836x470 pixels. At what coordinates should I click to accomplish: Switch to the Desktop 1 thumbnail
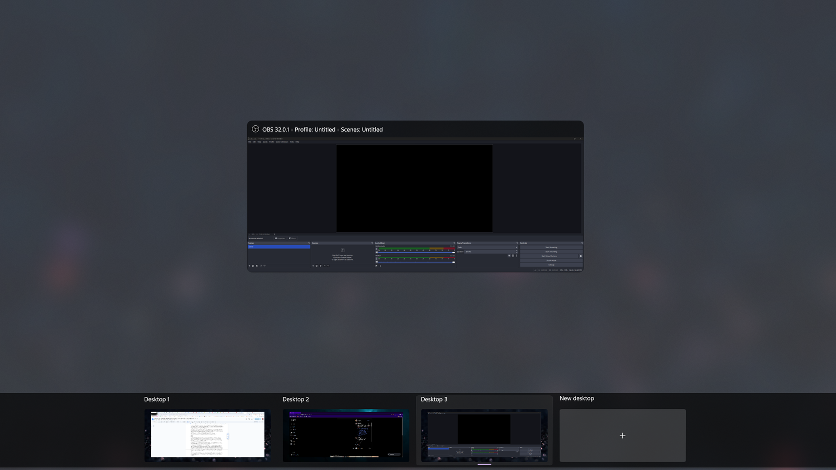click(207, 435)
